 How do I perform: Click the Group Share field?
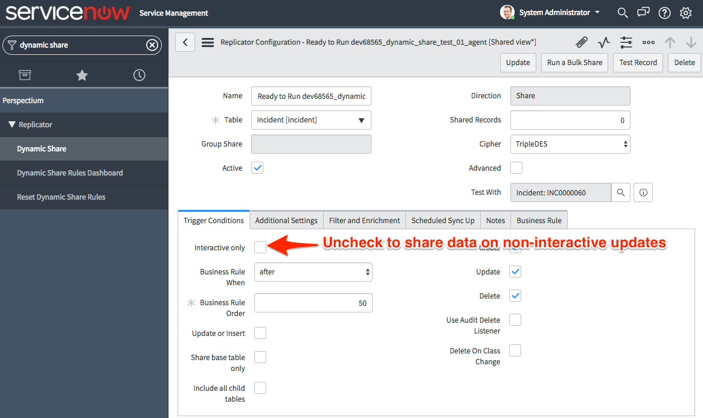(x=311, y=144)
